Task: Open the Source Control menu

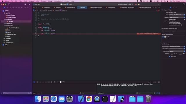Action: [x=58, y=1]
